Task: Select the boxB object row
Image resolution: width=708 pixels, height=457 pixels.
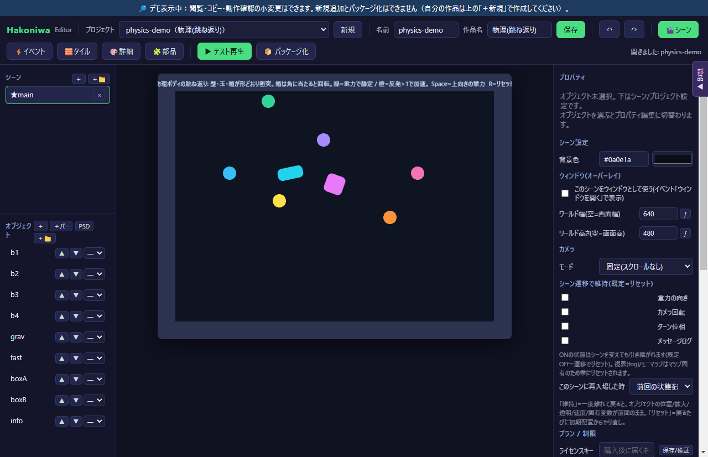Action: (x=58, y=401)
